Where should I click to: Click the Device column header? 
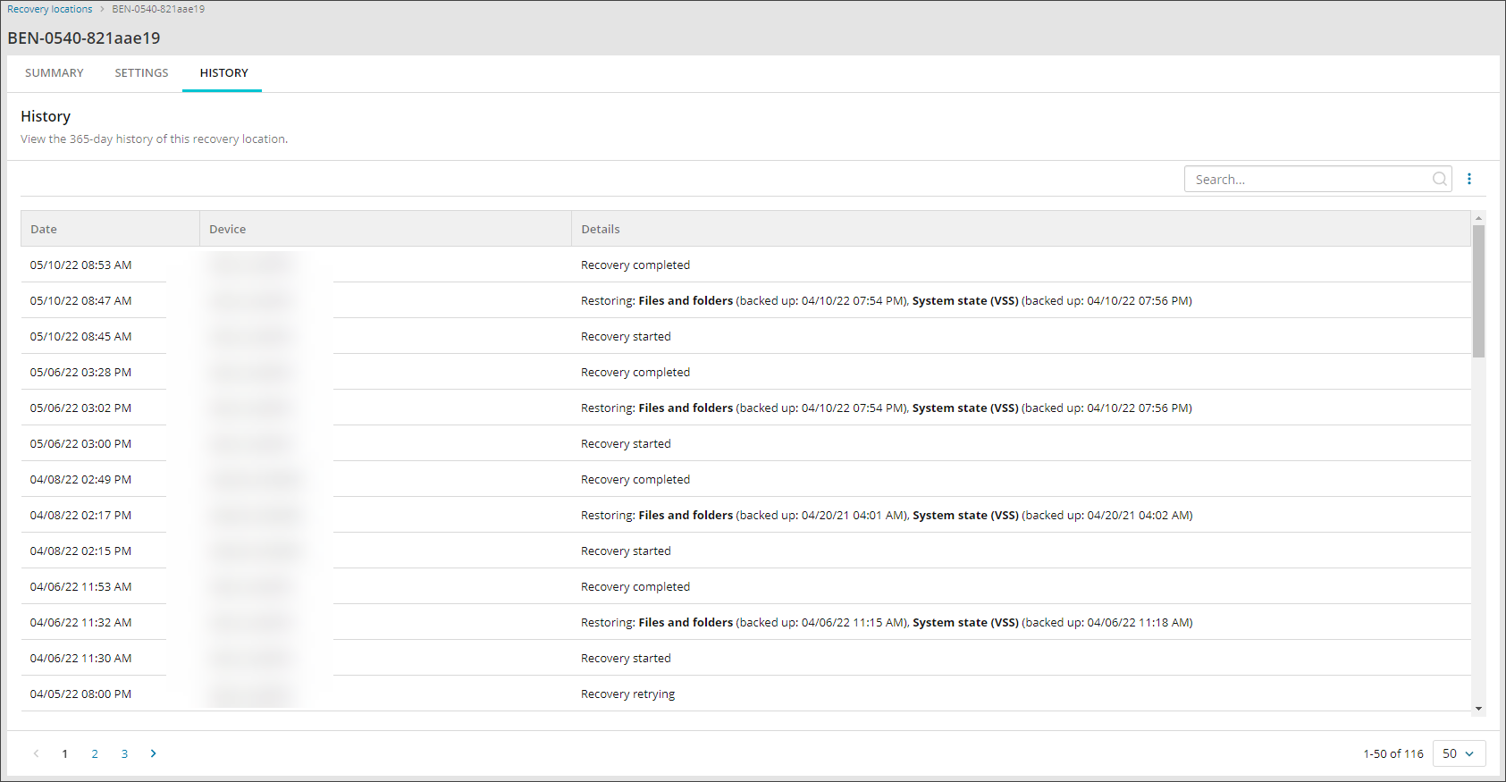point(228,229)
